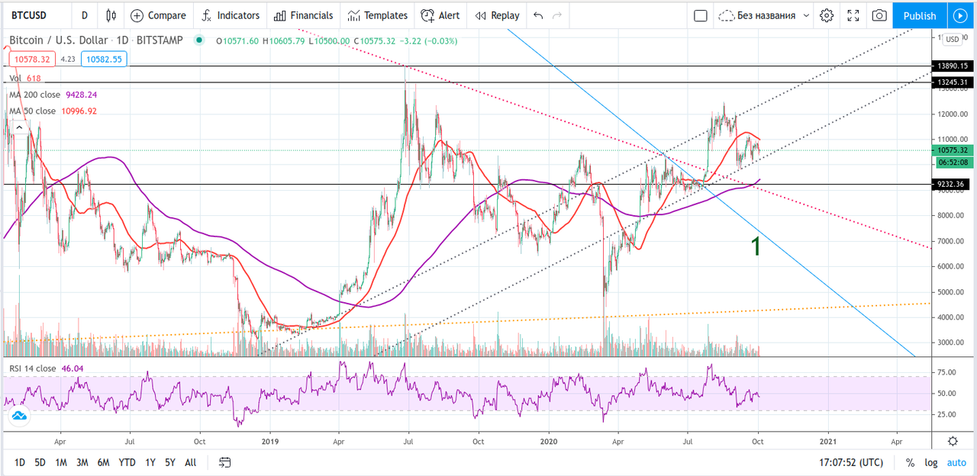
Task: Toggle percent scale
Action: 910,463
